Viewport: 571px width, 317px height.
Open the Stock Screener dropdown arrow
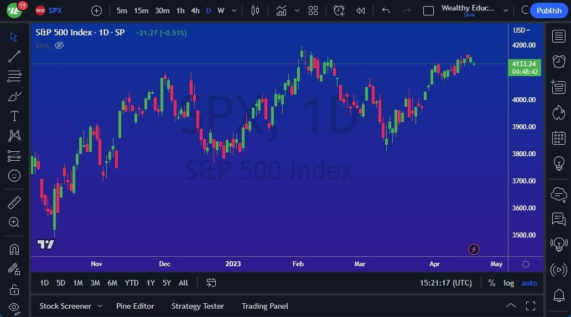tap(100, 306)
